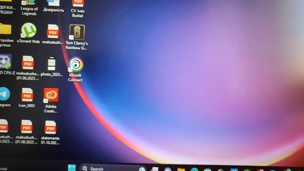Open the folder ending in 'ртема'
304x171 pixels.
tap(6, 35)
